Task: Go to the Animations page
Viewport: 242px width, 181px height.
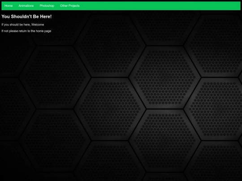Action: pyautogui.click(x=26, y=6)
